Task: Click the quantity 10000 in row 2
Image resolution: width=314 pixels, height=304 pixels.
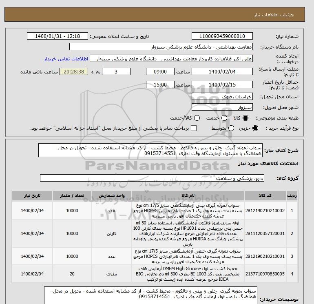Action: tap(72, 233)
